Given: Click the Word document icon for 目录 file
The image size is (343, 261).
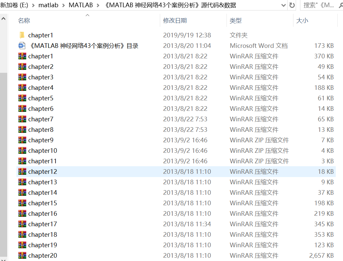Looking at the screenshot, I should [x=22, y=46].
